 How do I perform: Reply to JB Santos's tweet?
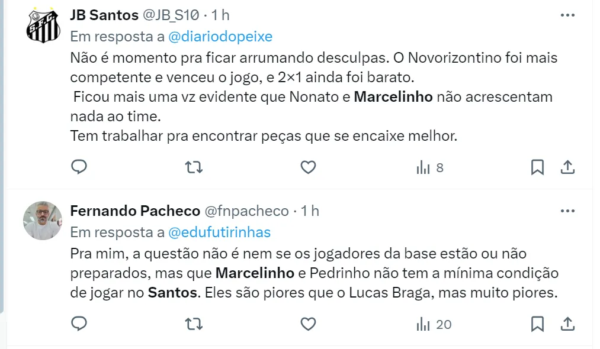[79, 167]
